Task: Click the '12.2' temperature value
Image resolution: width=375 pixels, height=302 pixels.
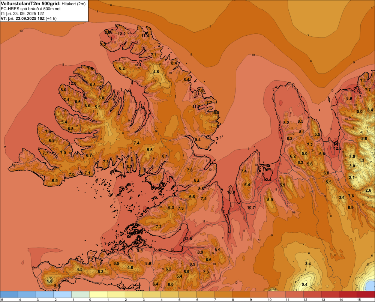Action: pyautogui.click(x=121, y=34)
